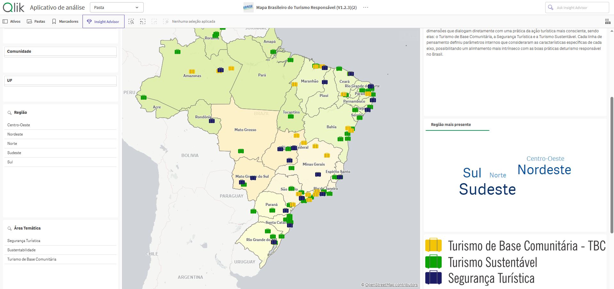614x289 pixels.
Task: Click the Qlik logo
Action: click(13, 7)
